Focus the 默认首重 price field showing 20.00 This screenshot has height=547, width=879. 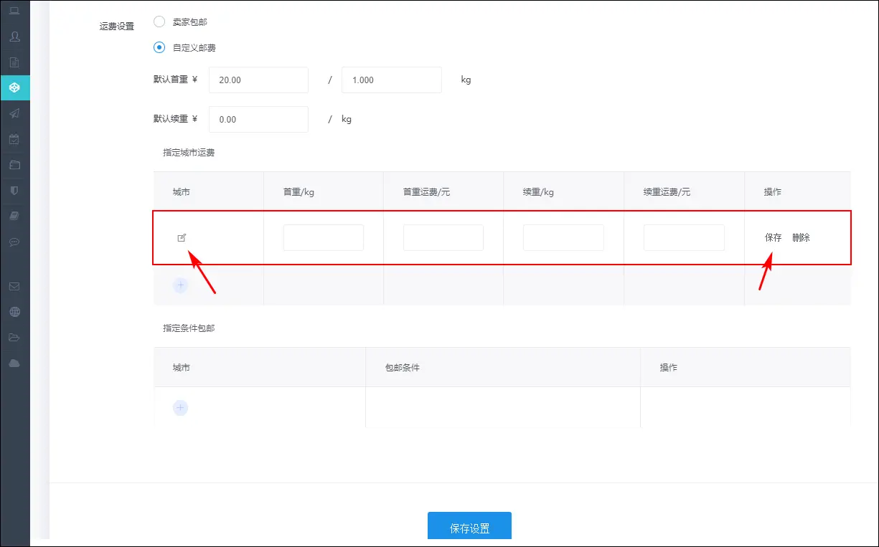(258, 80)
